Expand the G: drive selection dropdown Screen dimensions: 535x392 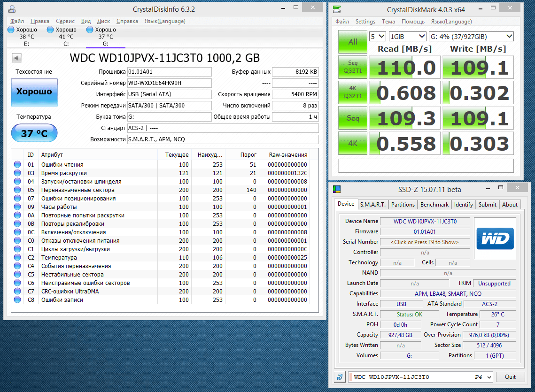[471, 37]
